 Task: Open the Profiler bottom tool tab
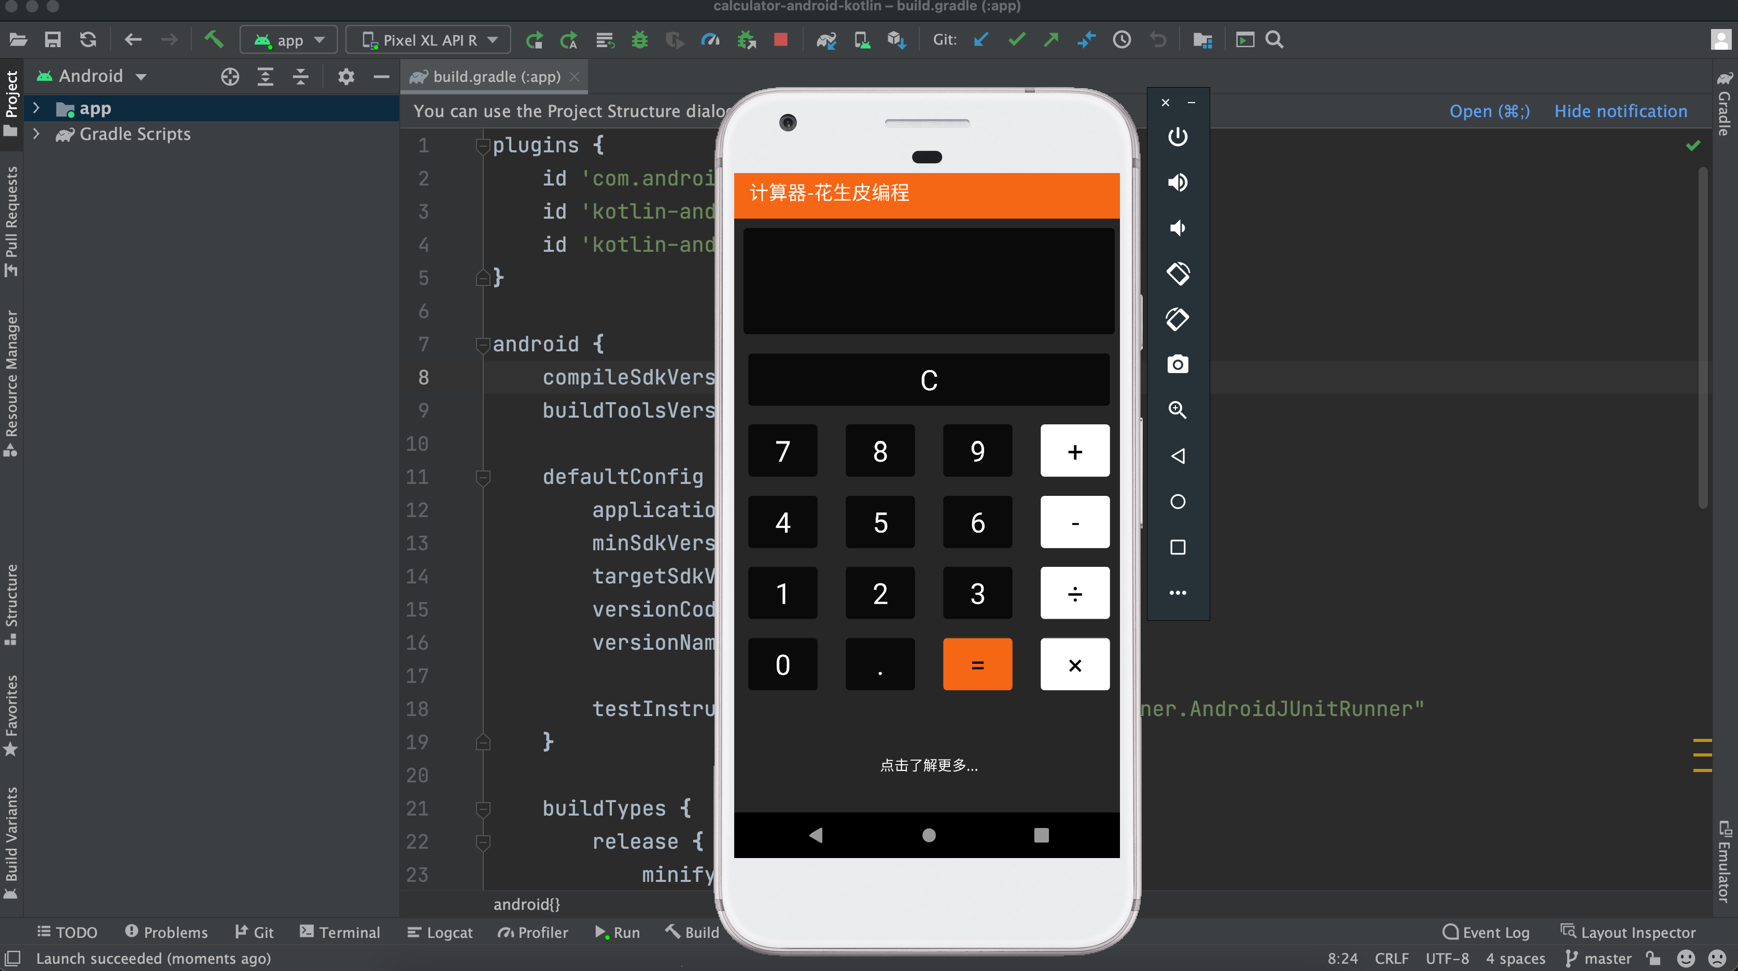[x=533, y=933]
